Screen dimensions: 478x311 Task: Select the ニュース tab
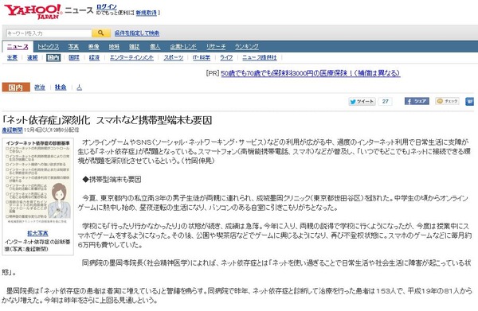tap(18, 47)
